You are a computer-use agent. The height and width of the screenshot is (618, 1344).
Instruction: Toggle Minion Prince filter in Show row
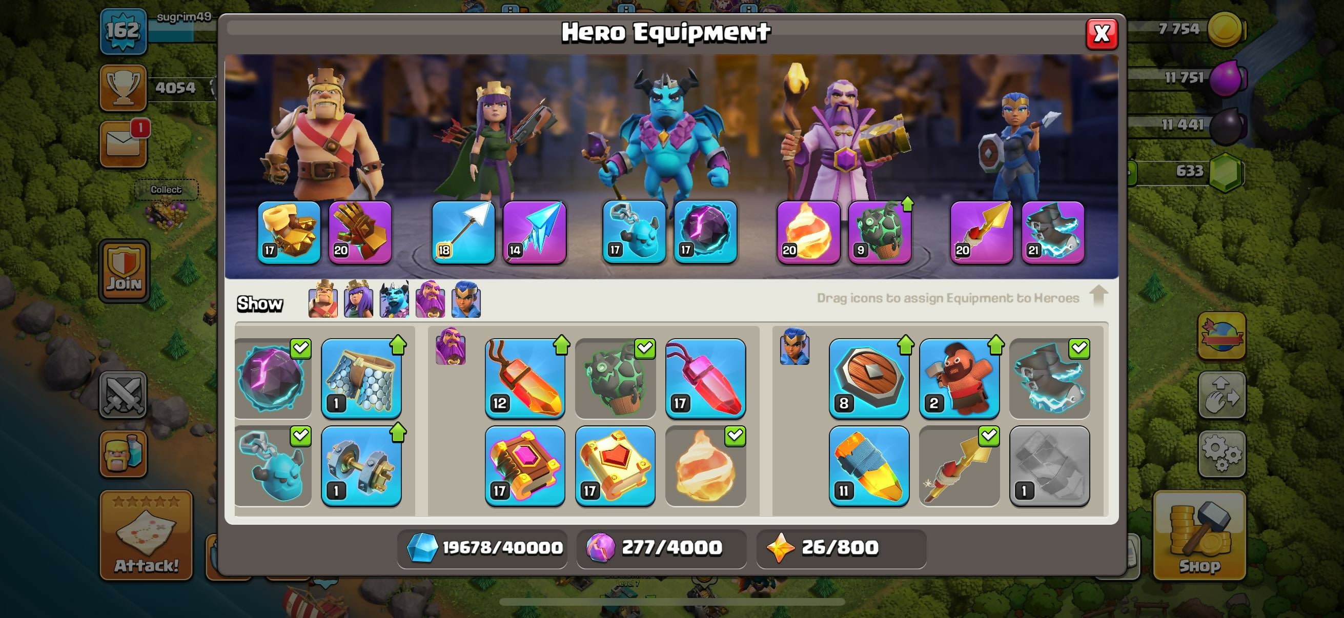click(x=395, y=299)
